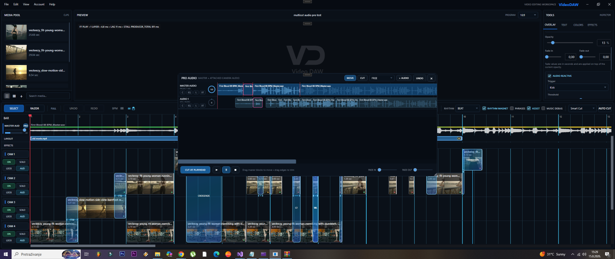615x259 pixels.
Task: Open the Edit menu
Action: [x=16, y=4]
